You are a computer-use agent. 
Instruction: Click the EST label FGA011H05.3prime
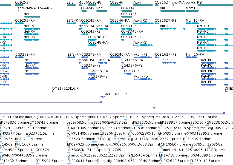(x=83, y=128)
